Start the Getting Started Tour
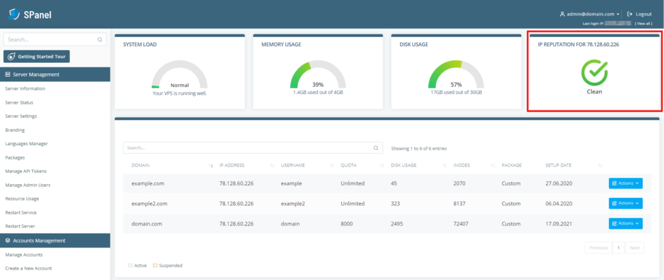 tap(36, 56)
